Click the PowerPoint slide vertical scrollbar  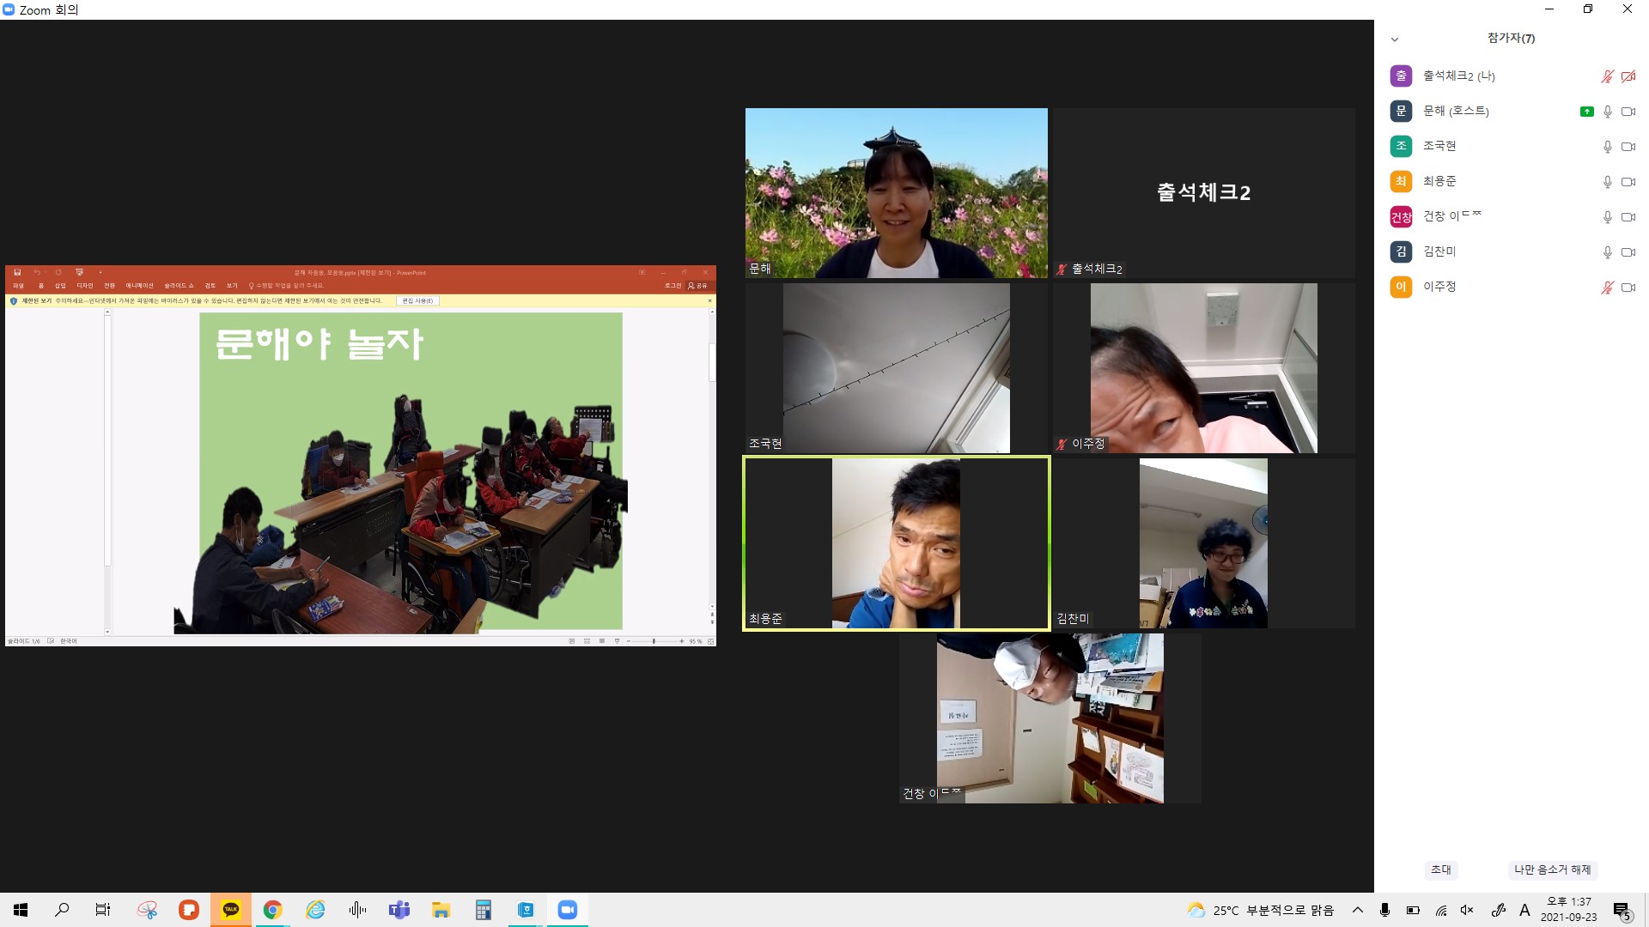click(711, 363)
